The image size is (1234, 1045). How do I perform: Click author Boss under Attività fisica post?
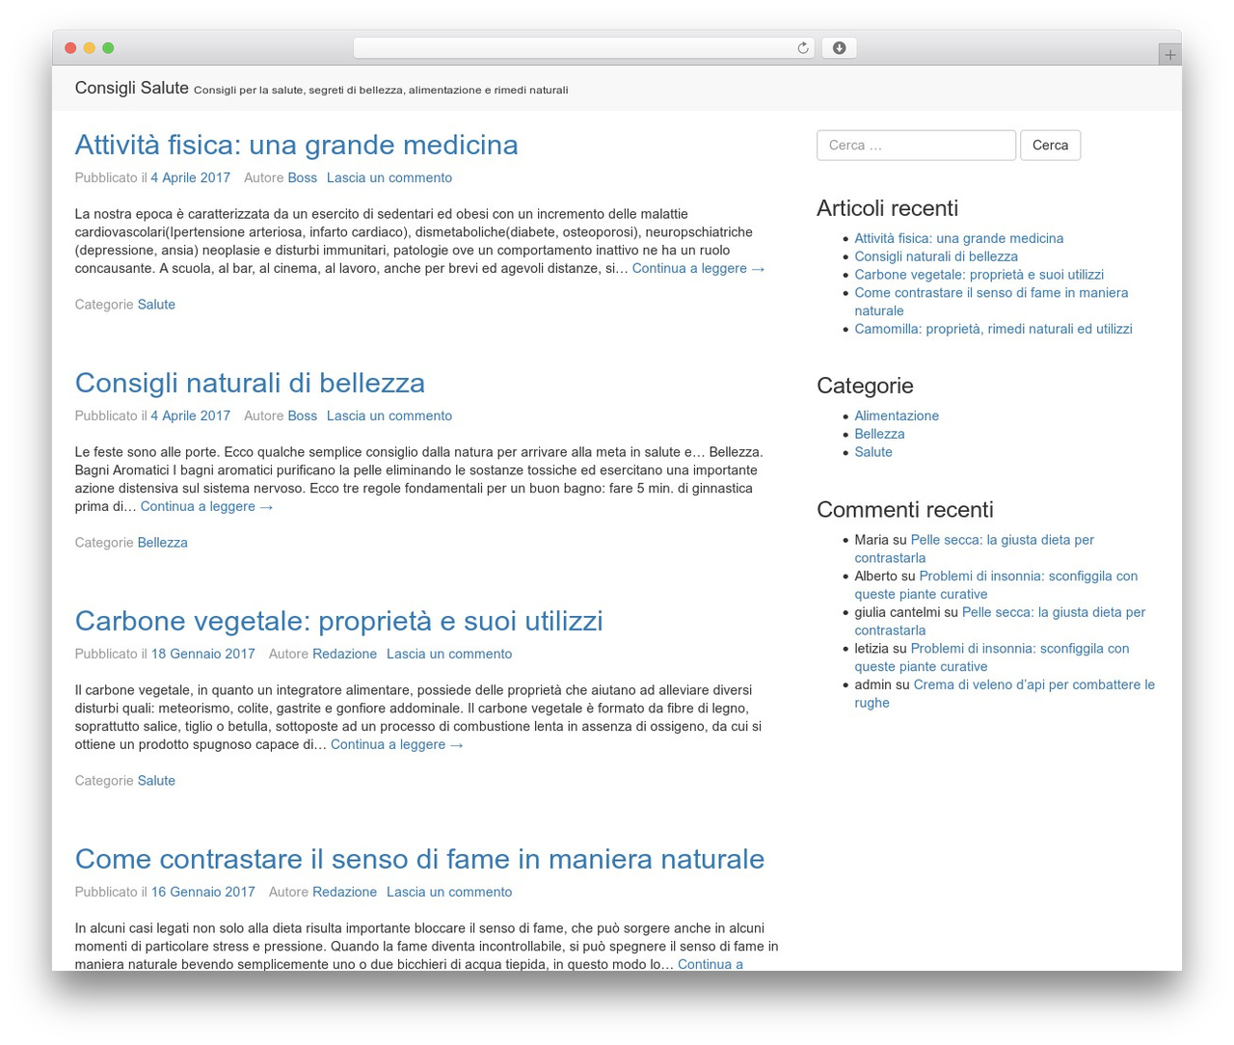pyautogui.click(x=302, y=177)
